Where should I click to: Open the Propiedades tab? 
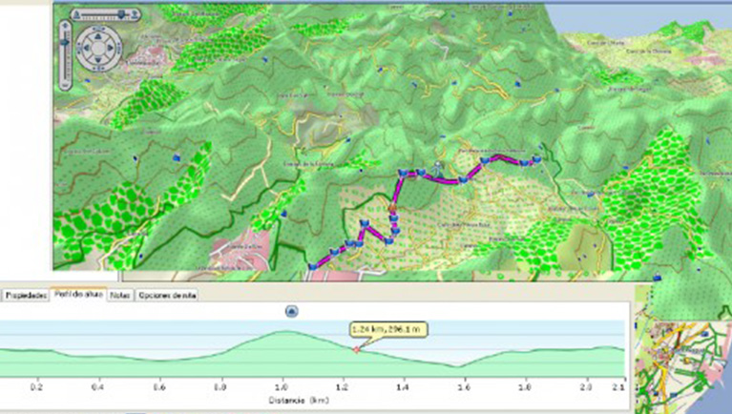pyautogui.click(x=27, y=296)
